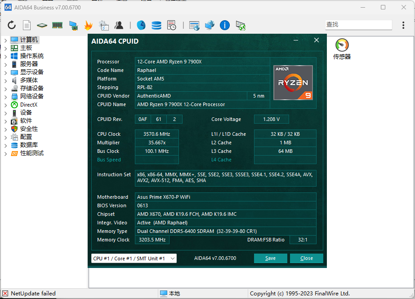Viewport: 415px width, 299px height.
Task: Expand the 操作系统 tree node arrow
Action: 5,57
